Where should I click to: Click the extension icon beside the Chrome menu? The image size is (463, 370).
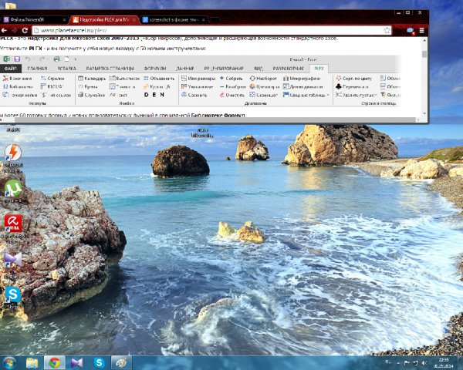[411, 30]
